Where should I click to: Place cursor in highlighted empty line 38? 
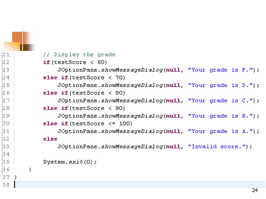[140, 184]
